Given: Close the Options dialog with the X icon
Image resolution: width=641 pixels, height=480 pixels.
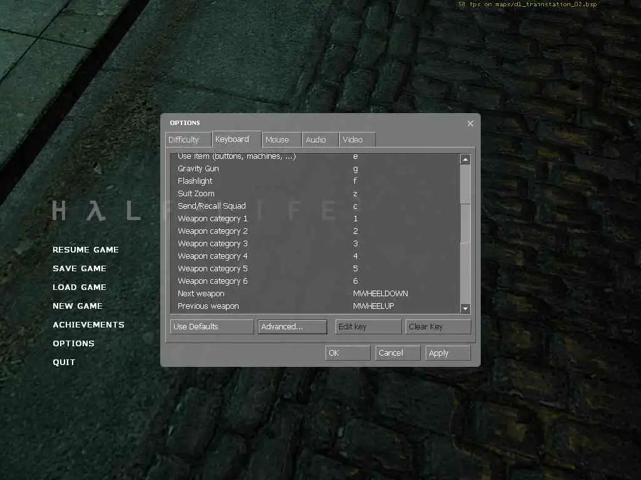Looking at the screenshot, I should click(470, 123).
